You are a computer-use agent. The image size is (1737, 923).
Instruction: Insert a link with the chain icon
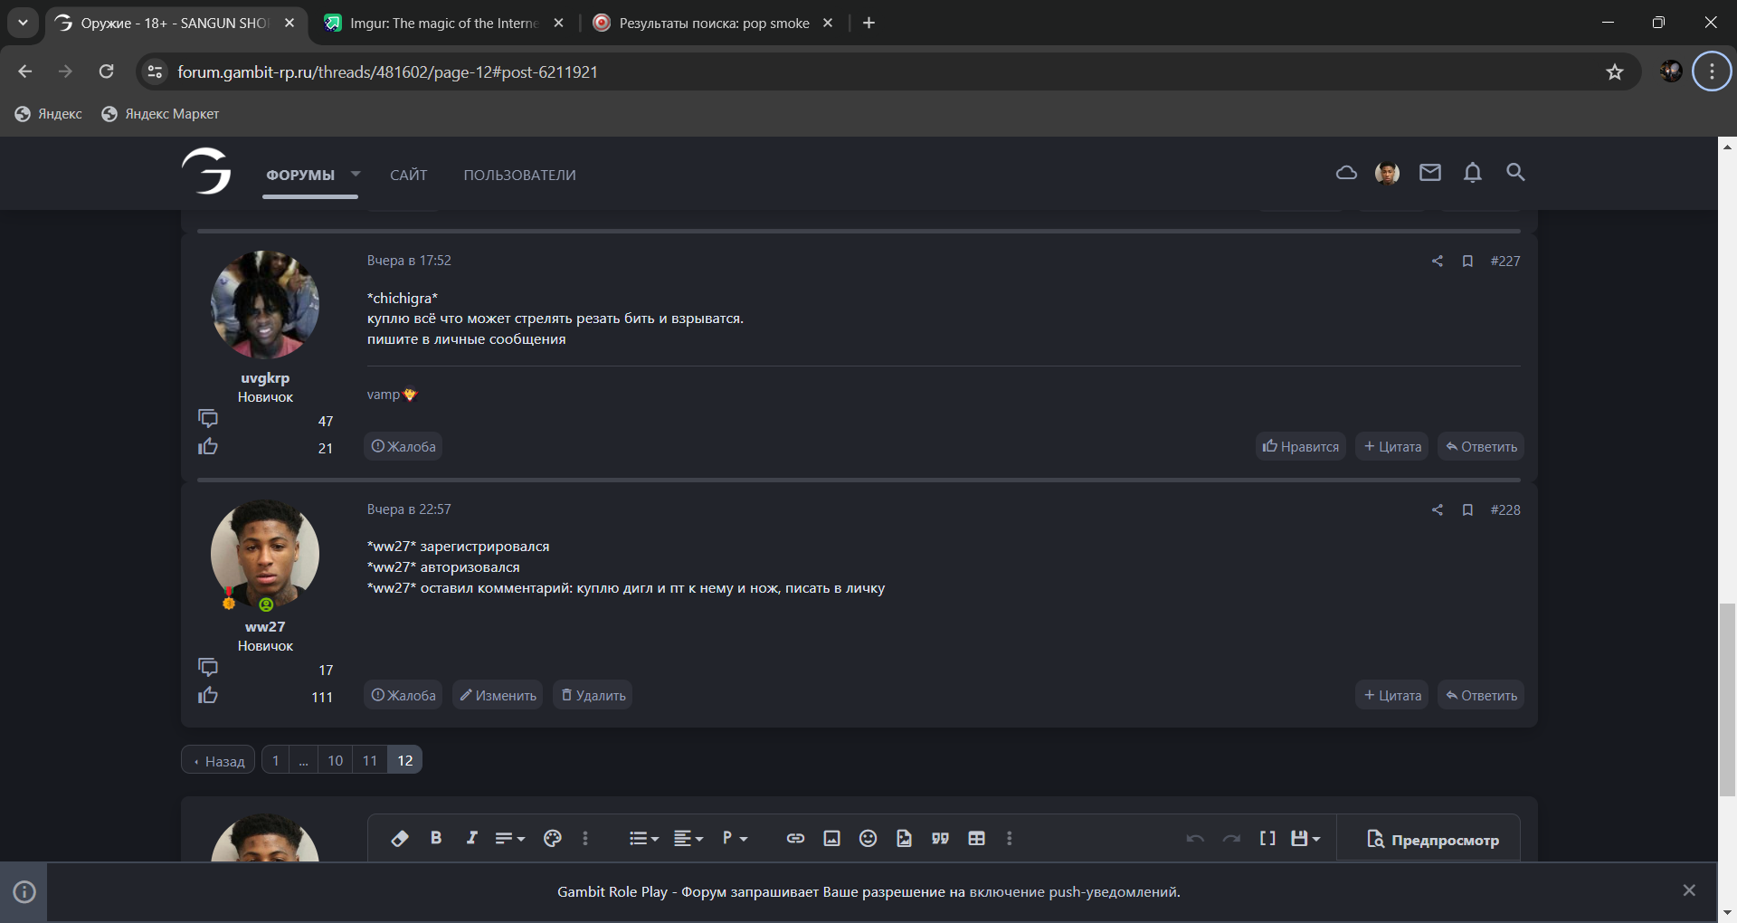coord(795,839)
